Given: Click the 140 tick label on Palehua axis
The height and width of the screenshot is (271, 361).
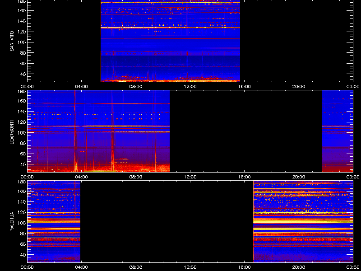Looking at the screenshot, I should [x=22, y=202].
